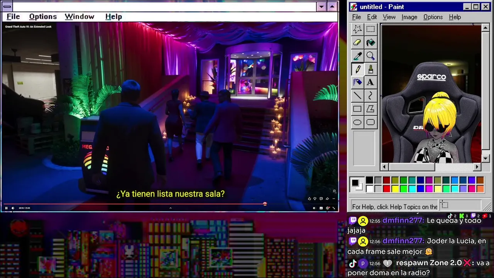
Task: Pick the yellow swatch in Paint's palette
Action: [395, 189]
